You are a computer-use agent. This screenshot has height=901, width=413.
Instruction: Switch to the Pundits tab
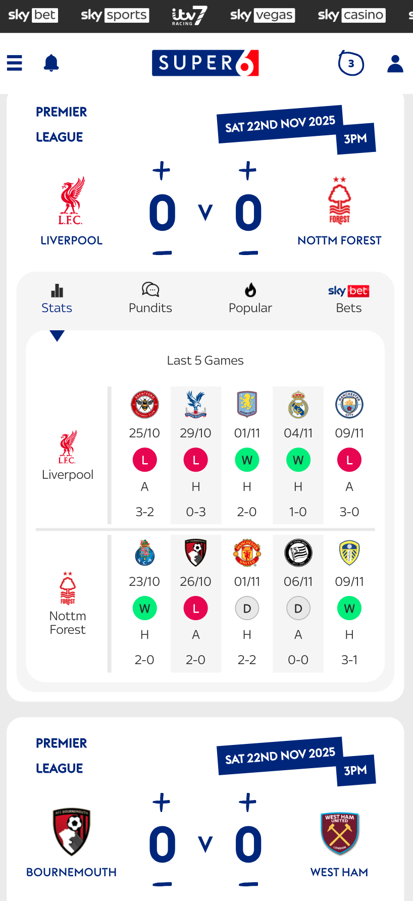pos(150,299)
